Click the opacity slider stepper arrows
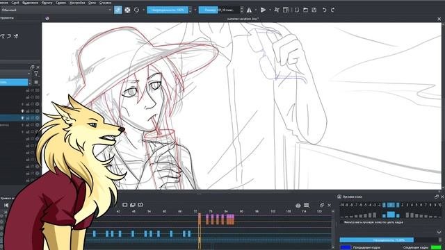The image size is (445, 250). [x=190, y=10]
